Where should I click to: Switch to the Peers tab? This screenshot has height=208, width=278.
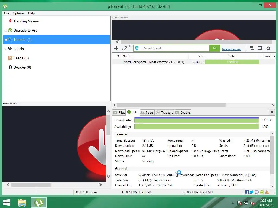tap(147, 112)
